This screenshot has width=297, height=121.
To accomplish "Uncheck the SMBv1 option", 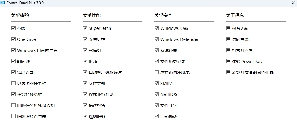I will click(x=157, y=83).
